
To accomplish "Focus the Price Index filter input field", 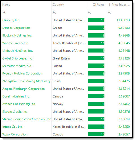I will 119,12.
